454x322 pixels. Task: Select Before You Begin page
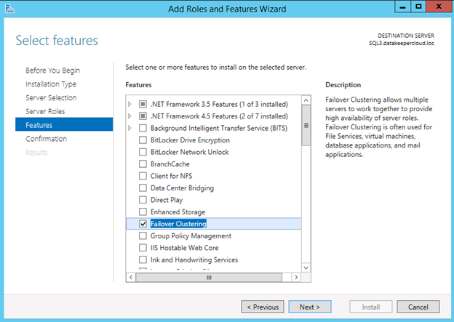pos(52,71)
